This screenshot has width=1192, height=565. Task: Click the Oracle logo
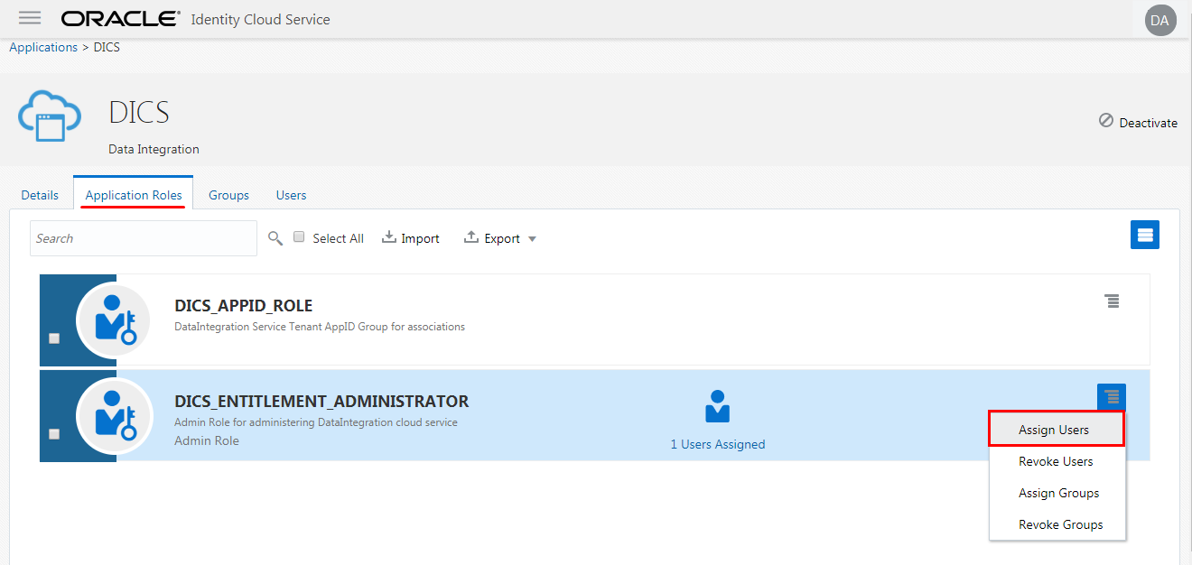(121, 19)
